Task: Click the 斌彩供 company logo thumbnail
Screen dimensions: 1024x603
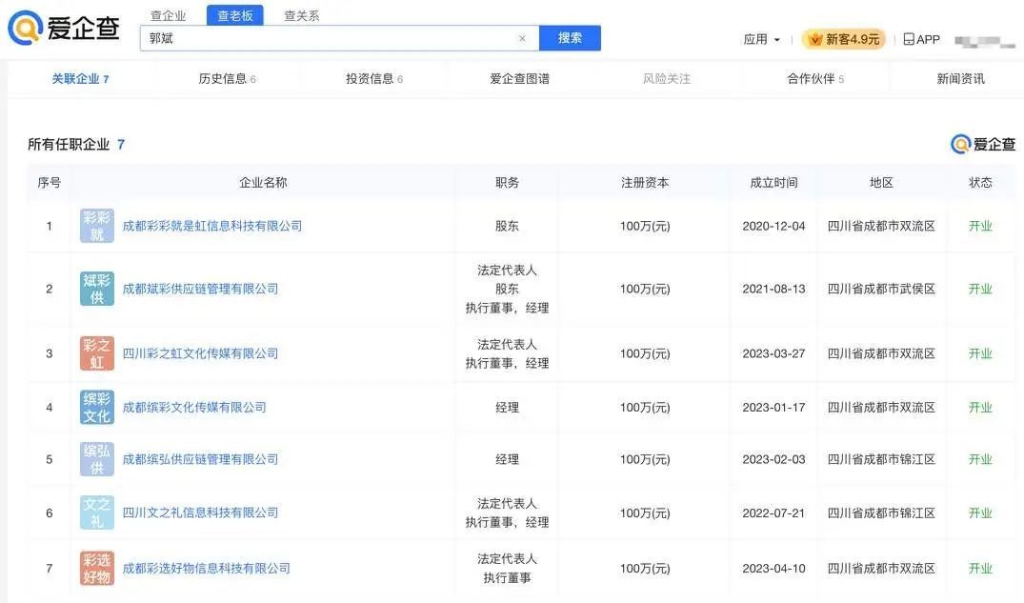Action: (97, 289)
